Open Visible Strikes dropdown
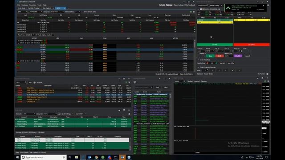Image resolution: width=285 pixels, height=160 pixels. pos(78,12)
